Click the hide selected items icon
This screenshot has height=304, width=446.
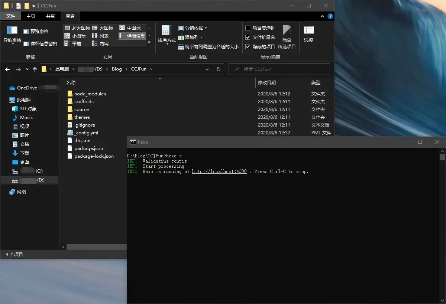(287, 30)
